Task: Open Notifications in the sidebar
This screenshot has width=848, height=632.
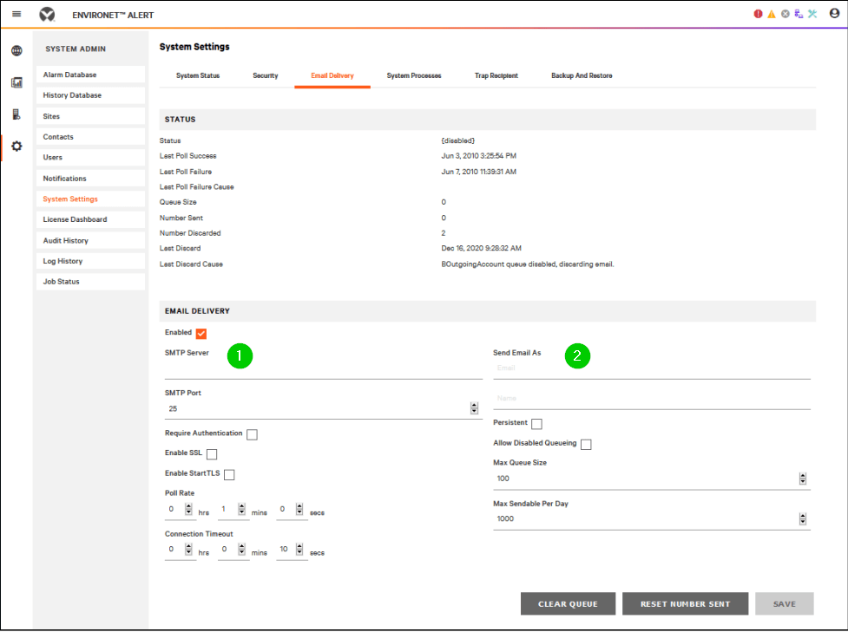Action: click(x=90, y=179)
